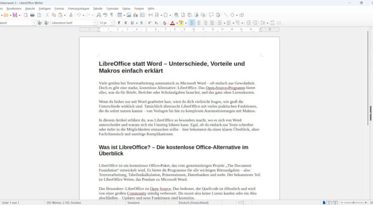Open the highlighting color dropdown arrow
The height and width of the screenshot is (205, 373).
tap(186, 23)
